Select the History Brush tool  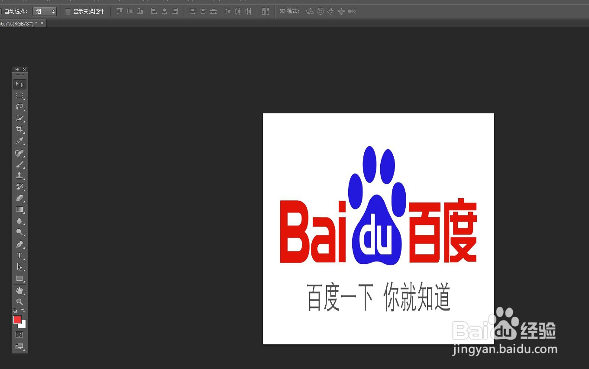point(19,187)
